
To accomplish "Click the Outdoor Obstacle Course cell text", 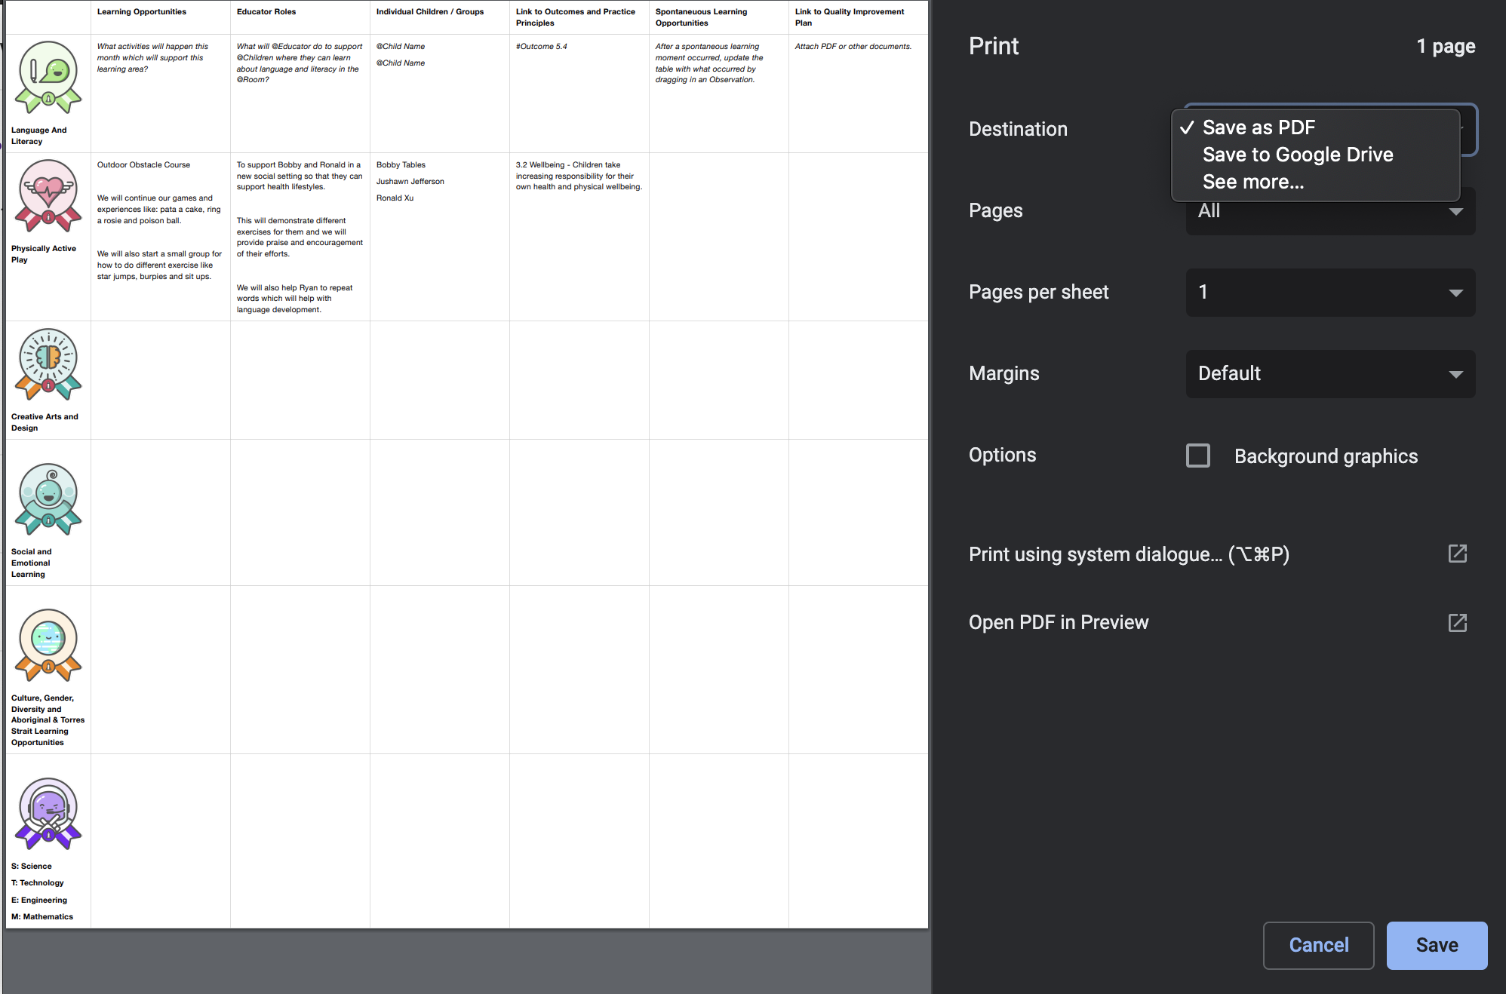I will click(x=143, y=164).
